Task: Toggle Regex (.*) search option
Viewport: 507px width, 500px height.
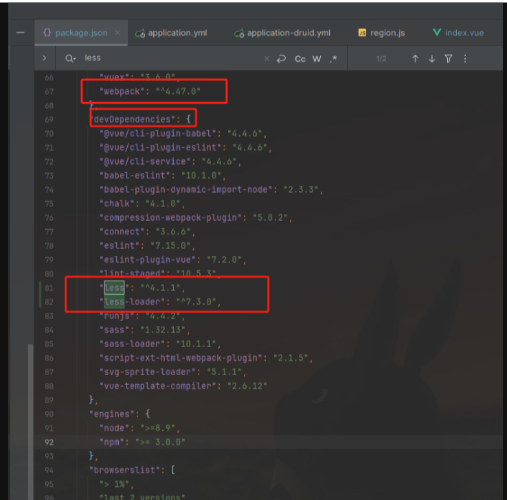Action: (333, 59)
